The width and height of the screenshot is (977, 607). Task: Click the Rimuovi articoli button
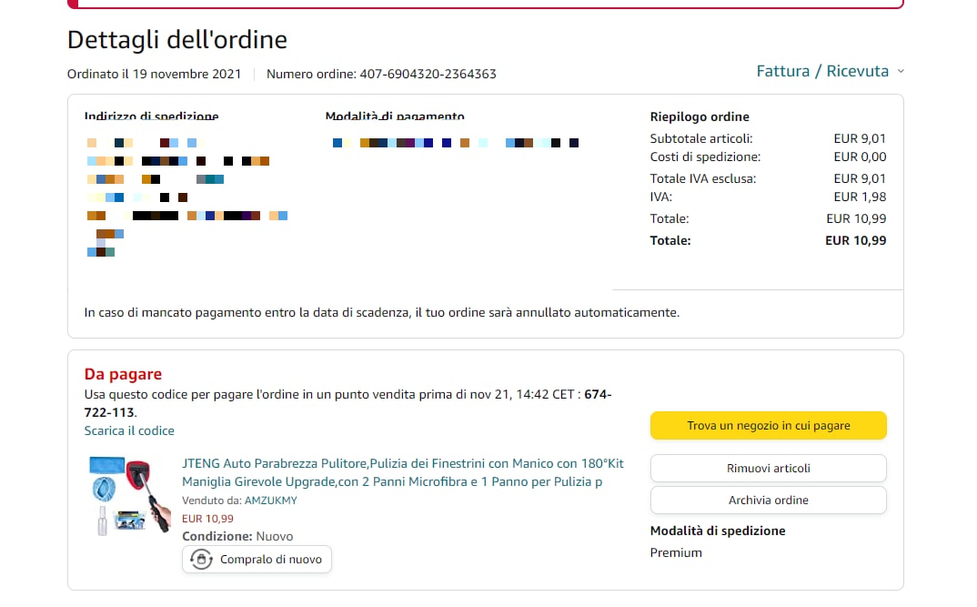click(x=768, y=468)
